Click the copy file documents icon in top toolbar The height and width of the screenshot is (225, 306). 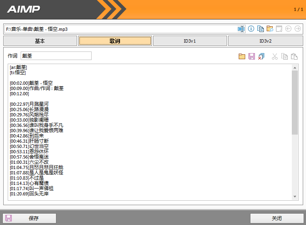click(x=260, y=29)
